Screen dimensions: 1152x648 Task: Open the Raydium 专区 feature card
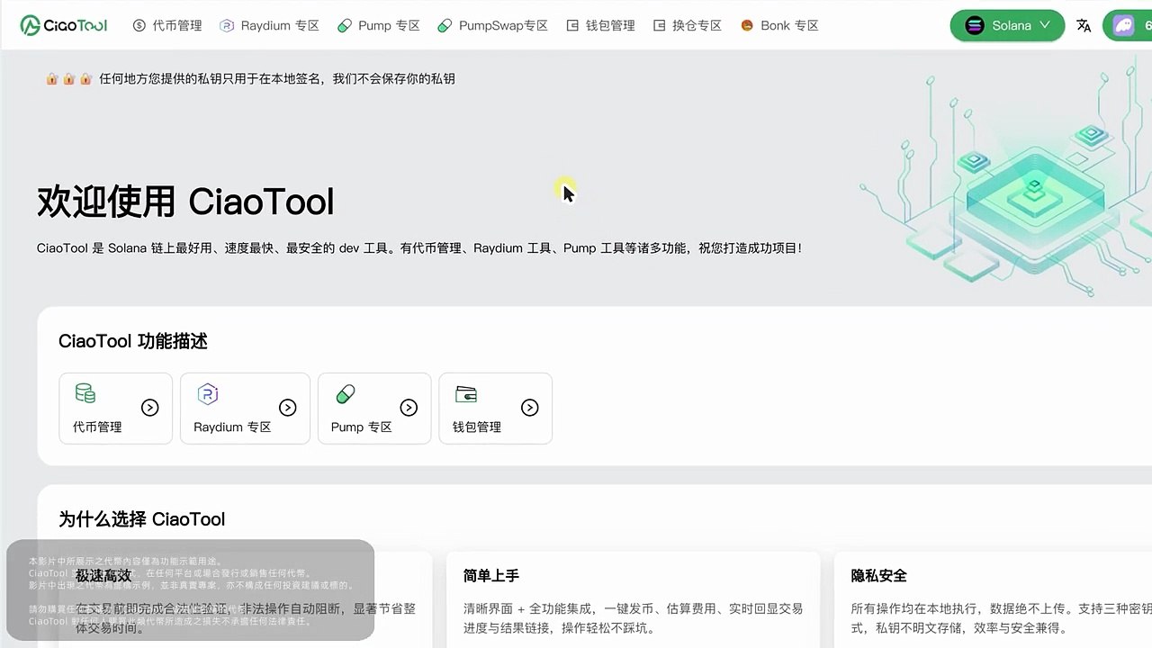[245, 409]
